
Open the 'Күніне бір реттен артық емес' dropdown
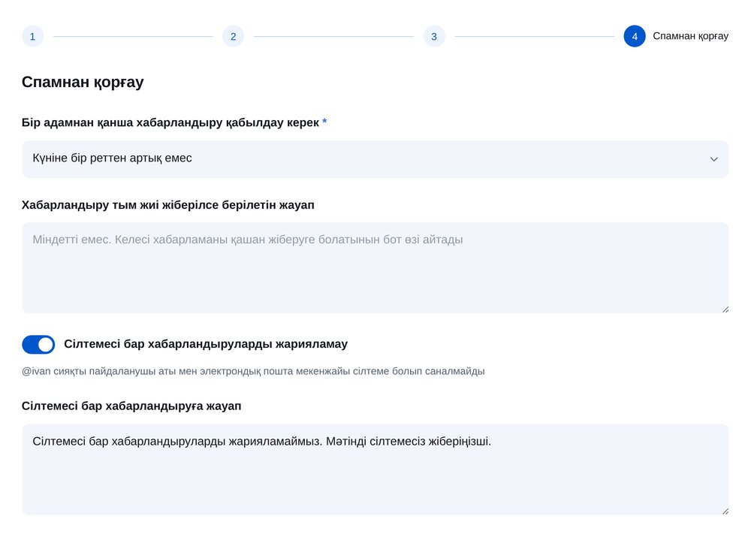click(x=375, y=159)
